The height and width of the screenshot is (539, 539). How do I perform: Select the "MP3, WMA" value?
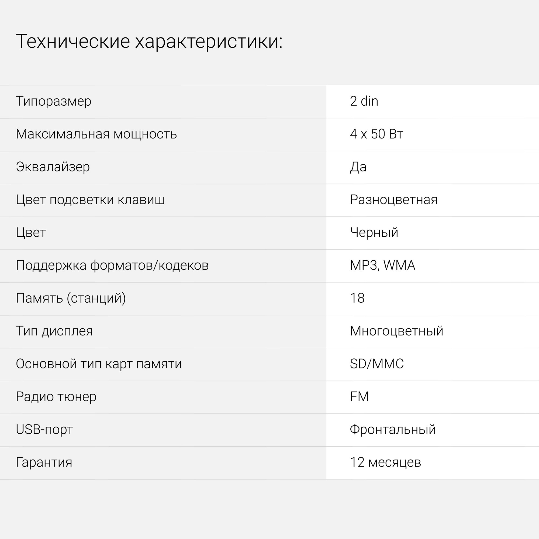(382, 265)
